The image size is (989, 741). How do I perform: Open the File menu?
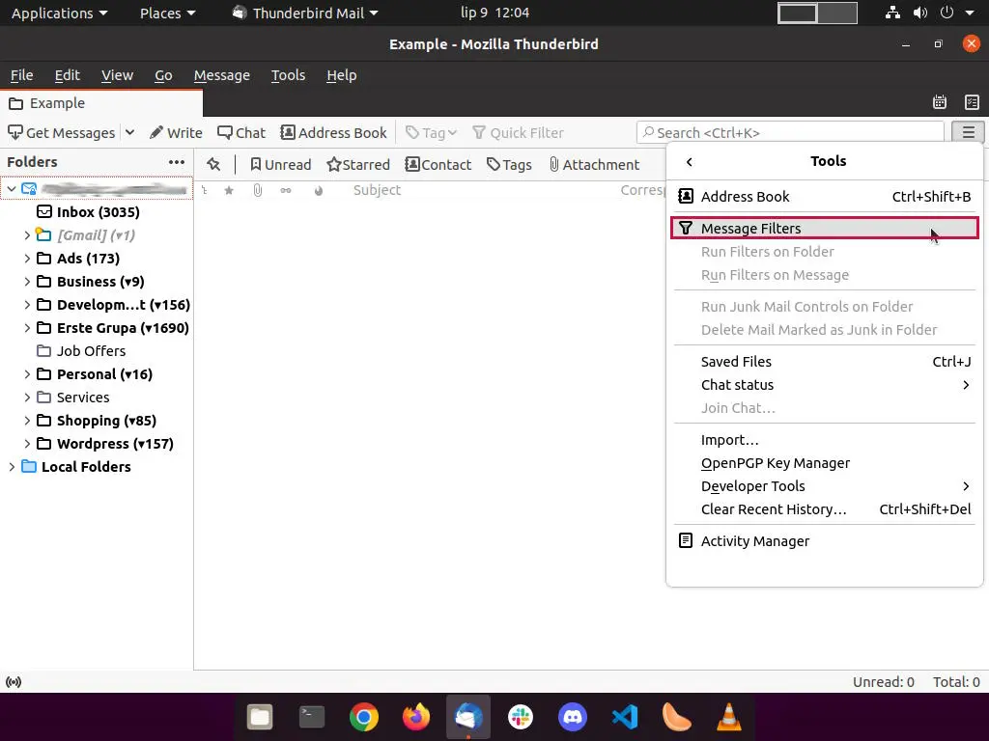[x=21, y=75]
